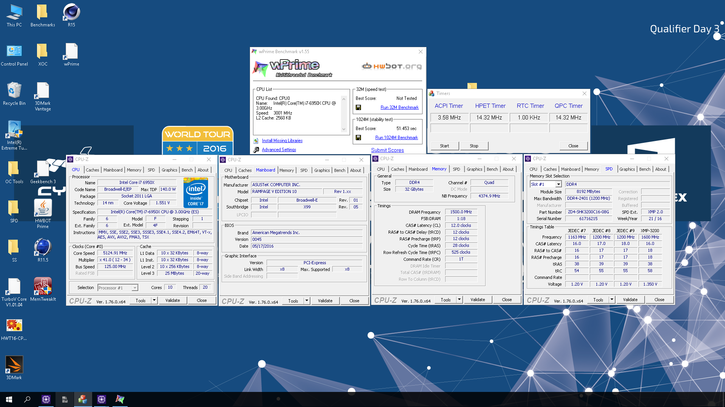
Task: Open Graphics tab in fourth CPU-Z window
Action: tap(627, 169)
